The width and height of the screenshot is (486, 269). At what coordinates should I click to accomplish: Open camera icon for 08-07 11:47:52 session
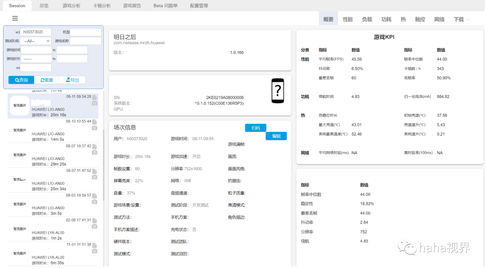point(94,177)
